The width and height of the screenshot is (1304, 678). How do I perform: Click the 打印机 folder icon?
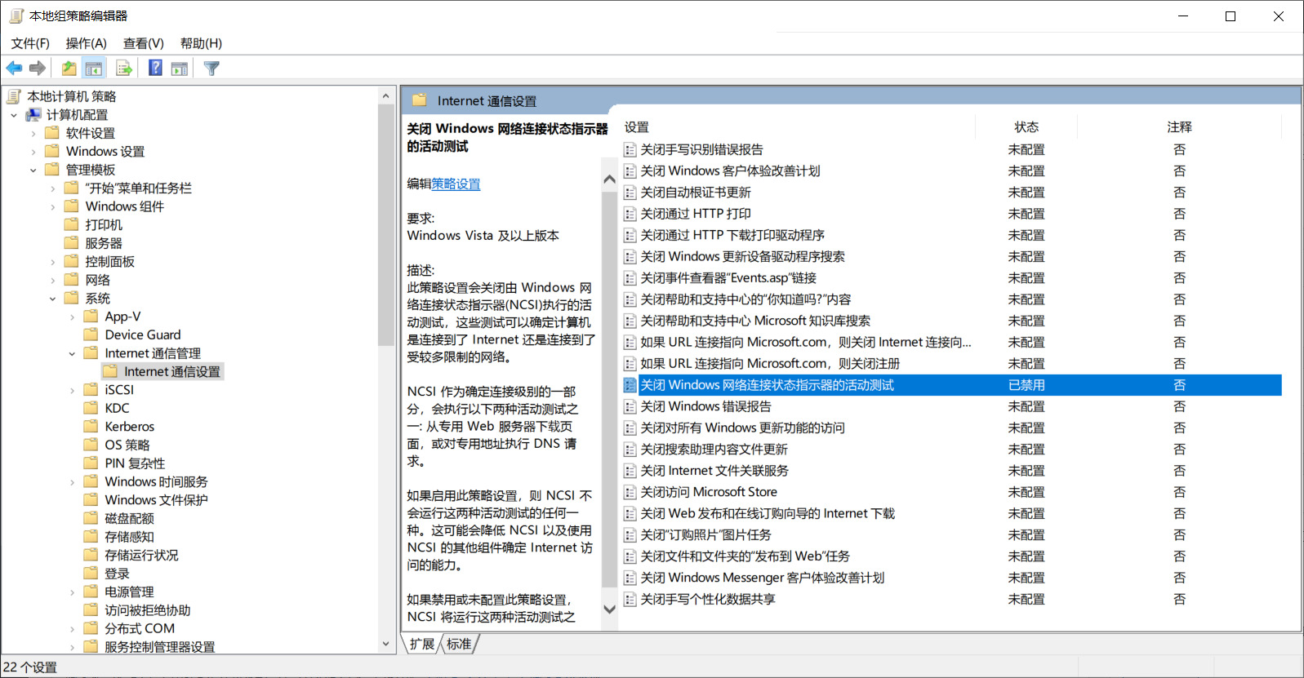[72, 224]
